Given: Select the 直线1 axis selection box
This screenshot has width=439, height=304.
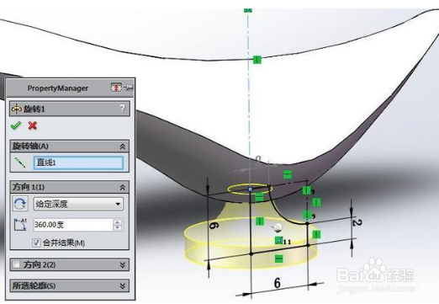Looking at the screenshot, I should click(78, 163).
